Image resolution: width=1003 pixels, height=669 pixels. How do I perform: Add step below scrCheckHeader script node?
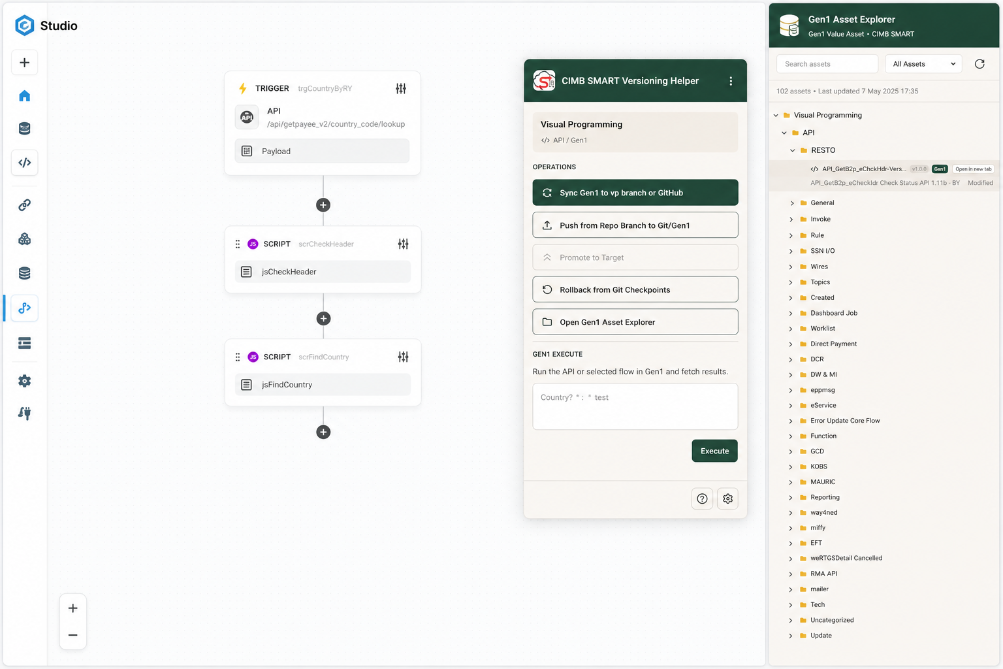click(323, 319)
